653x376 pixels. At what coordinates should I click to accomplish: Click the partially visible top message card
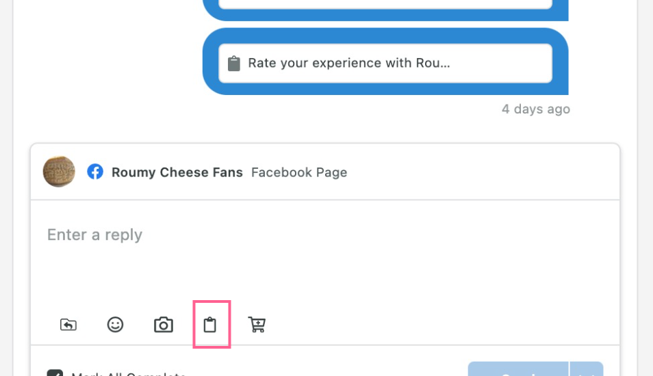[x=385, y=4]
